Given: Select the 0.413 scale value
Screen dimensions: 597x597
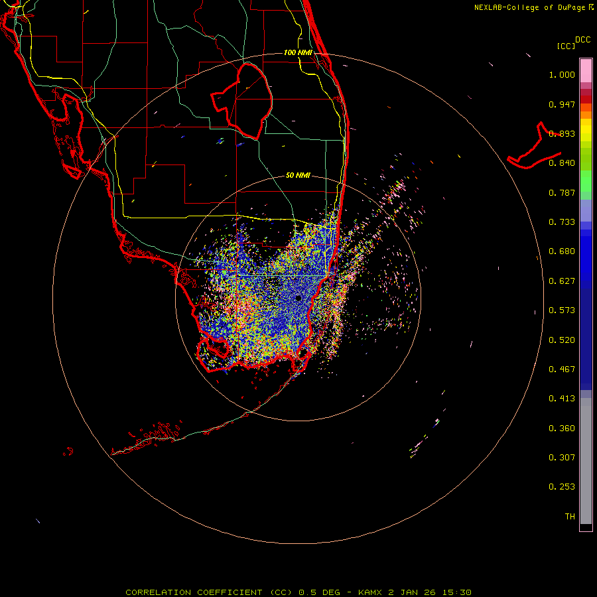Looking at the screenshot, I should (x=562, y=399).
